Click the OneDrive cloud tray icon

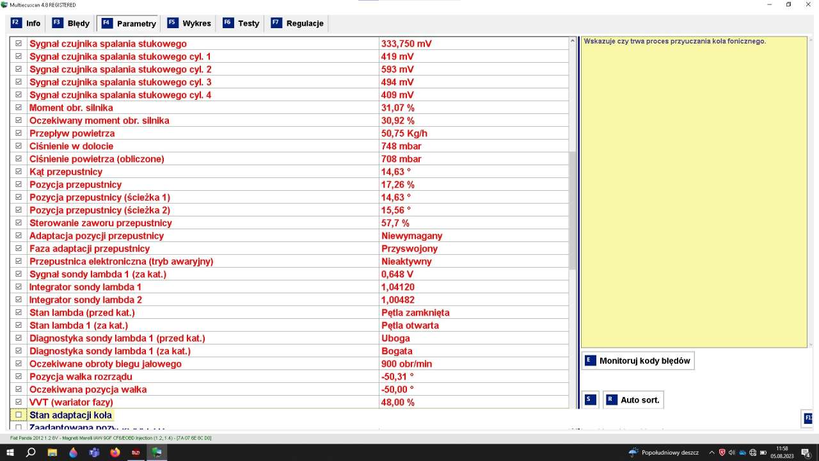(742, 453)
